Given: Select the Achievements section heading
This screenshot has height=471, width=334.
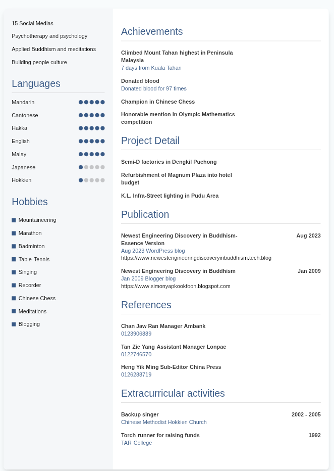Looking at the screenshot, I should coord(152,32).
